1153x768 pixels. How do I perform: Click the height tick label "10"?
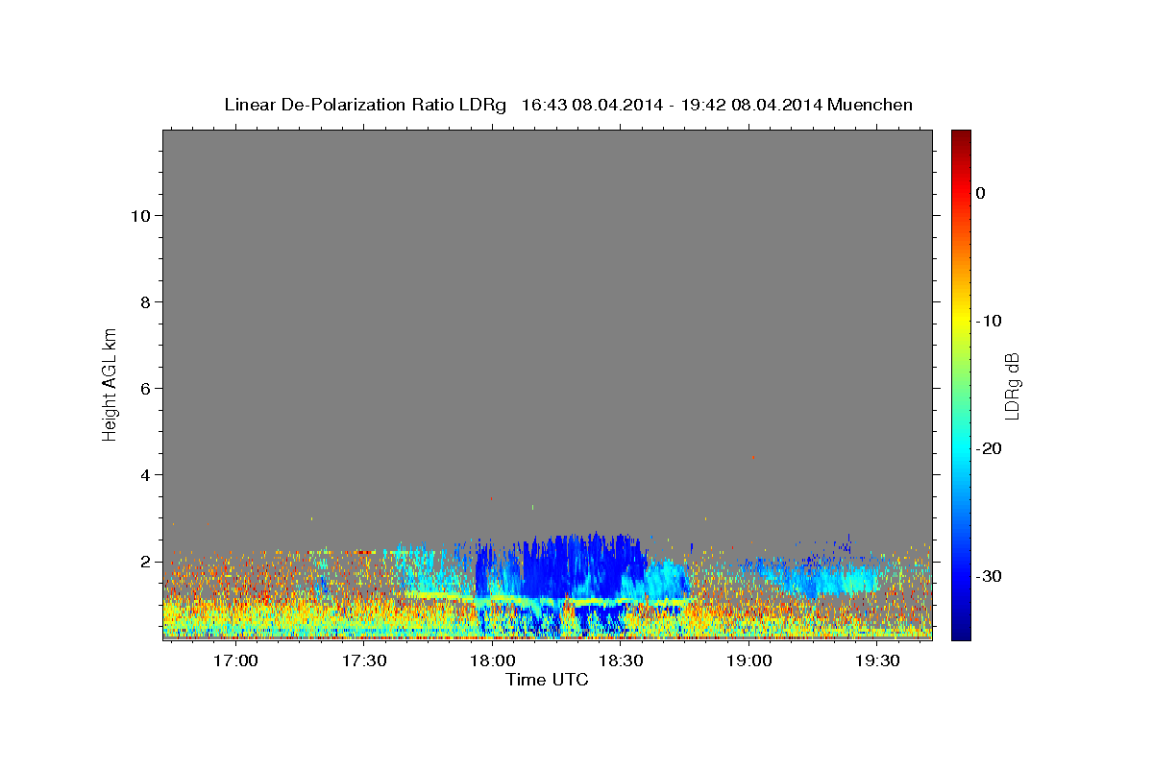[x=139, y=216]
